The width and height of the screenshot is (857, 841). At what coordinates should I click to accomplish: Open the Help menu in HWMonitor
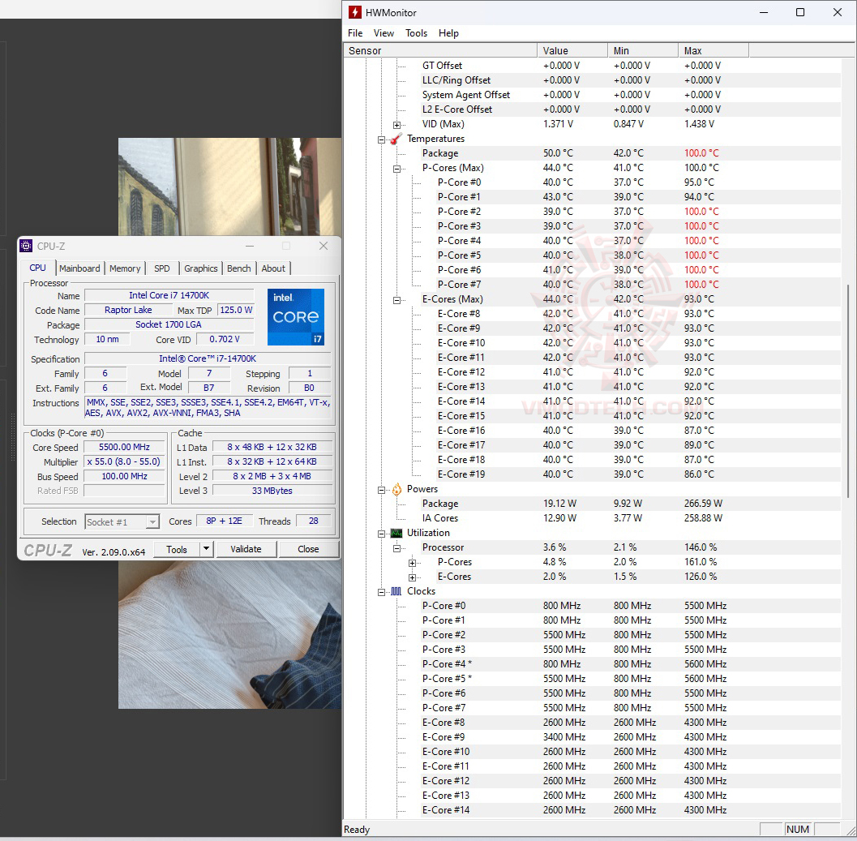click(x=448, y=33)
